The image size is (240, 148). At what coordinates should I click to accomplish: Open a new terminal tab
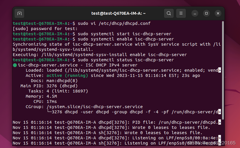click(19, 14)
